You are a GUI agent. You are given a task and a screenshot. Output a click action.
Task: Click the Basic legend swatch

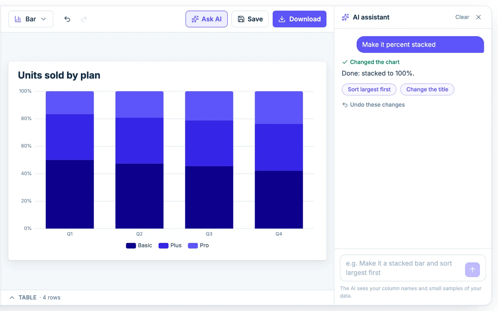click(131, 246)
